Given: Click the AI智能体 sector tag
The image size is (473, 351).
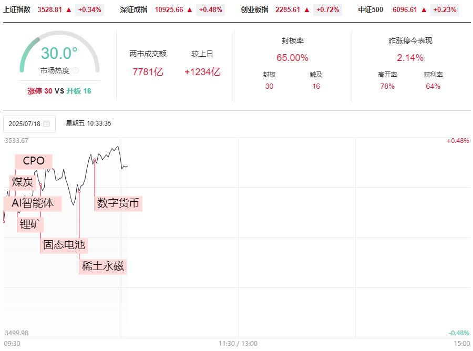Looking at the screenshot, I should [33, 203].
